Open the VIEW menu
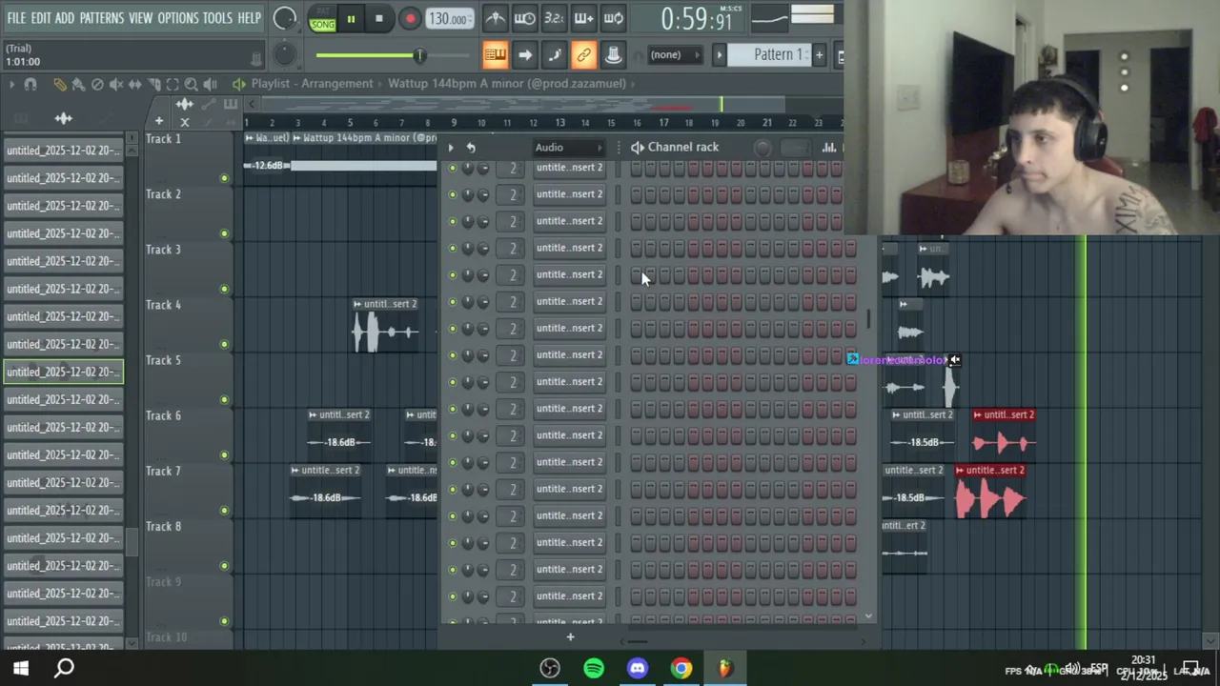 (x=140, y=18)
